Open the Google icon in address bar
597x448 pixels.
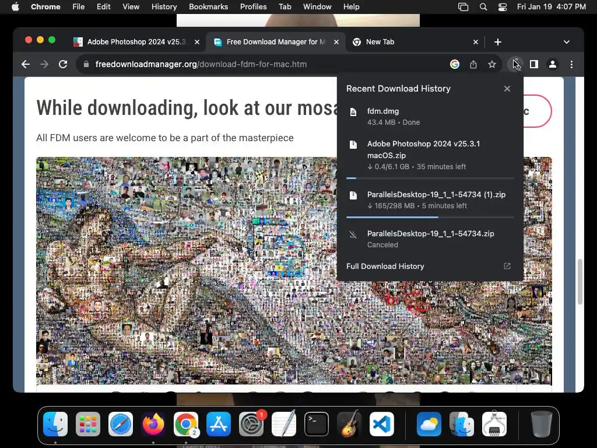[x=455, y=64]
